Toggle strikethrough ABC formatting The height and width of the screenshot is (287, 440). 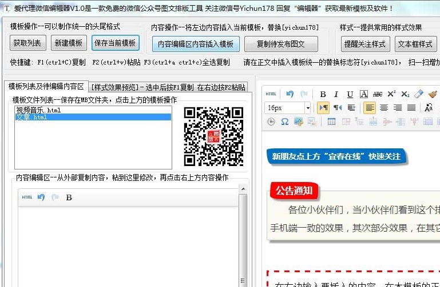[378, 94]
